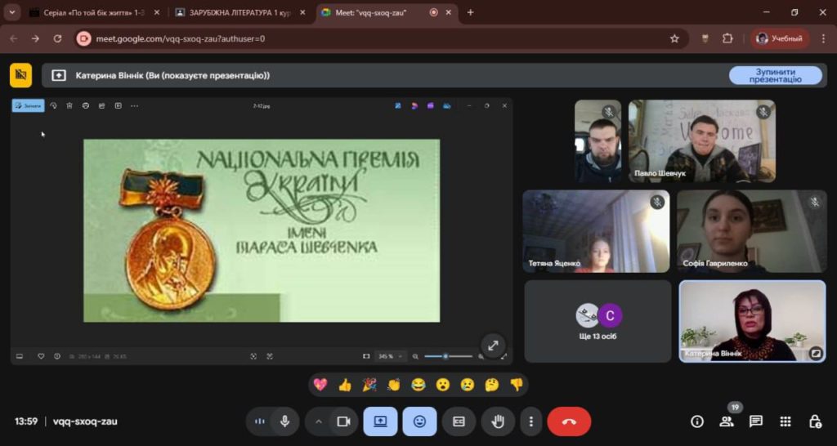The image size is (837, 446).
Task: Open the three-dot more options menu
Action: [531, 421]
